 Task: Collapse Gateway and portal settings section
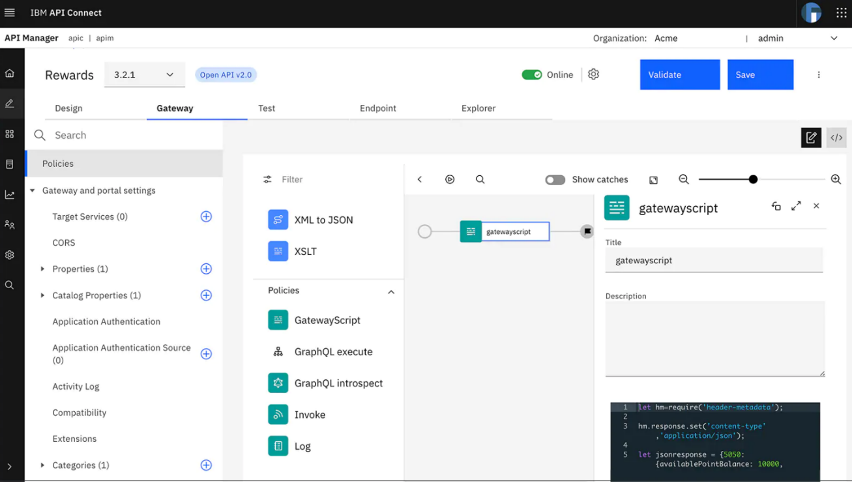(33, 190)
